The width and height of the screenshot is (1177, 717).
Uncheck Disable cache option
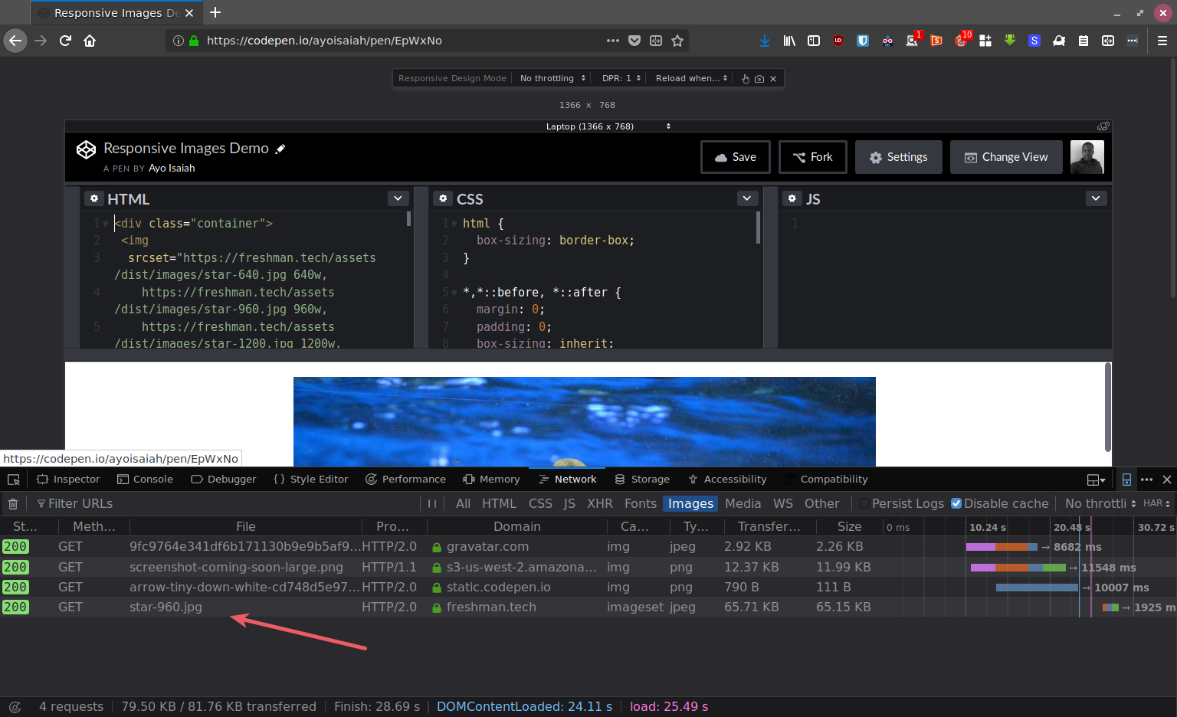956,504
